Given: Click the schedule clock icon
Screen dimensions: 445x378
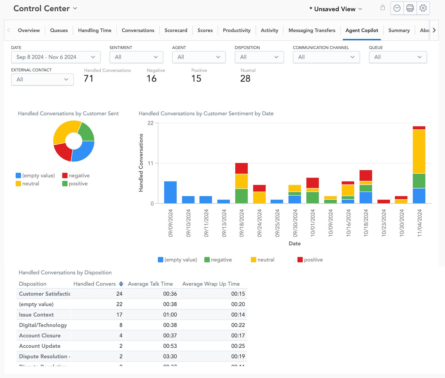Looking at the screenshot, I should click(x=397, y=8).
